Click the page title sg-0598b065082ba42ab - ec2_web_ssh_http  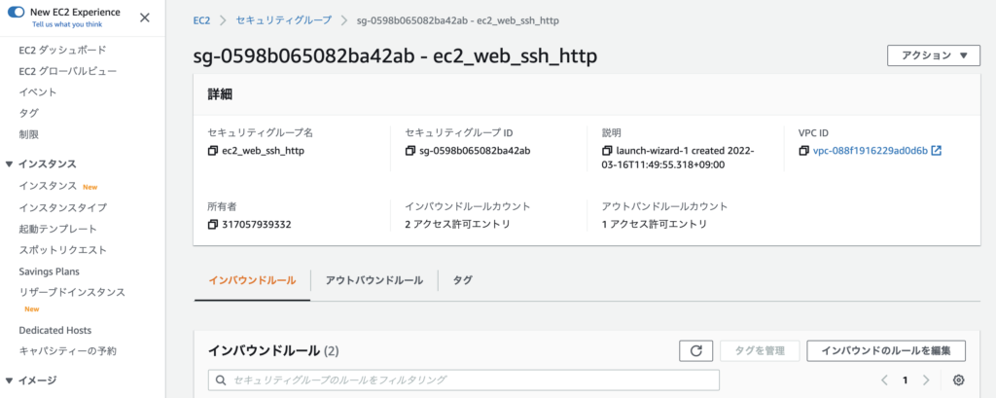pos(395,55)
